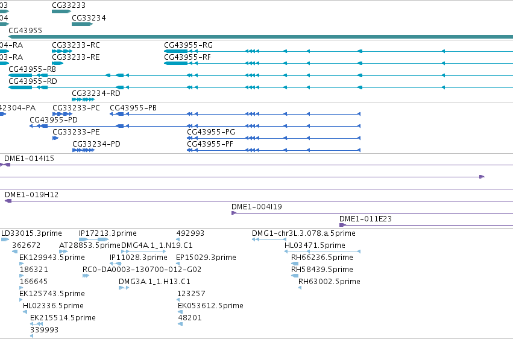Click the CG33234 gene arrow glyph
The height and width of the screenshot is (339, 513).
tap(83, 24)
